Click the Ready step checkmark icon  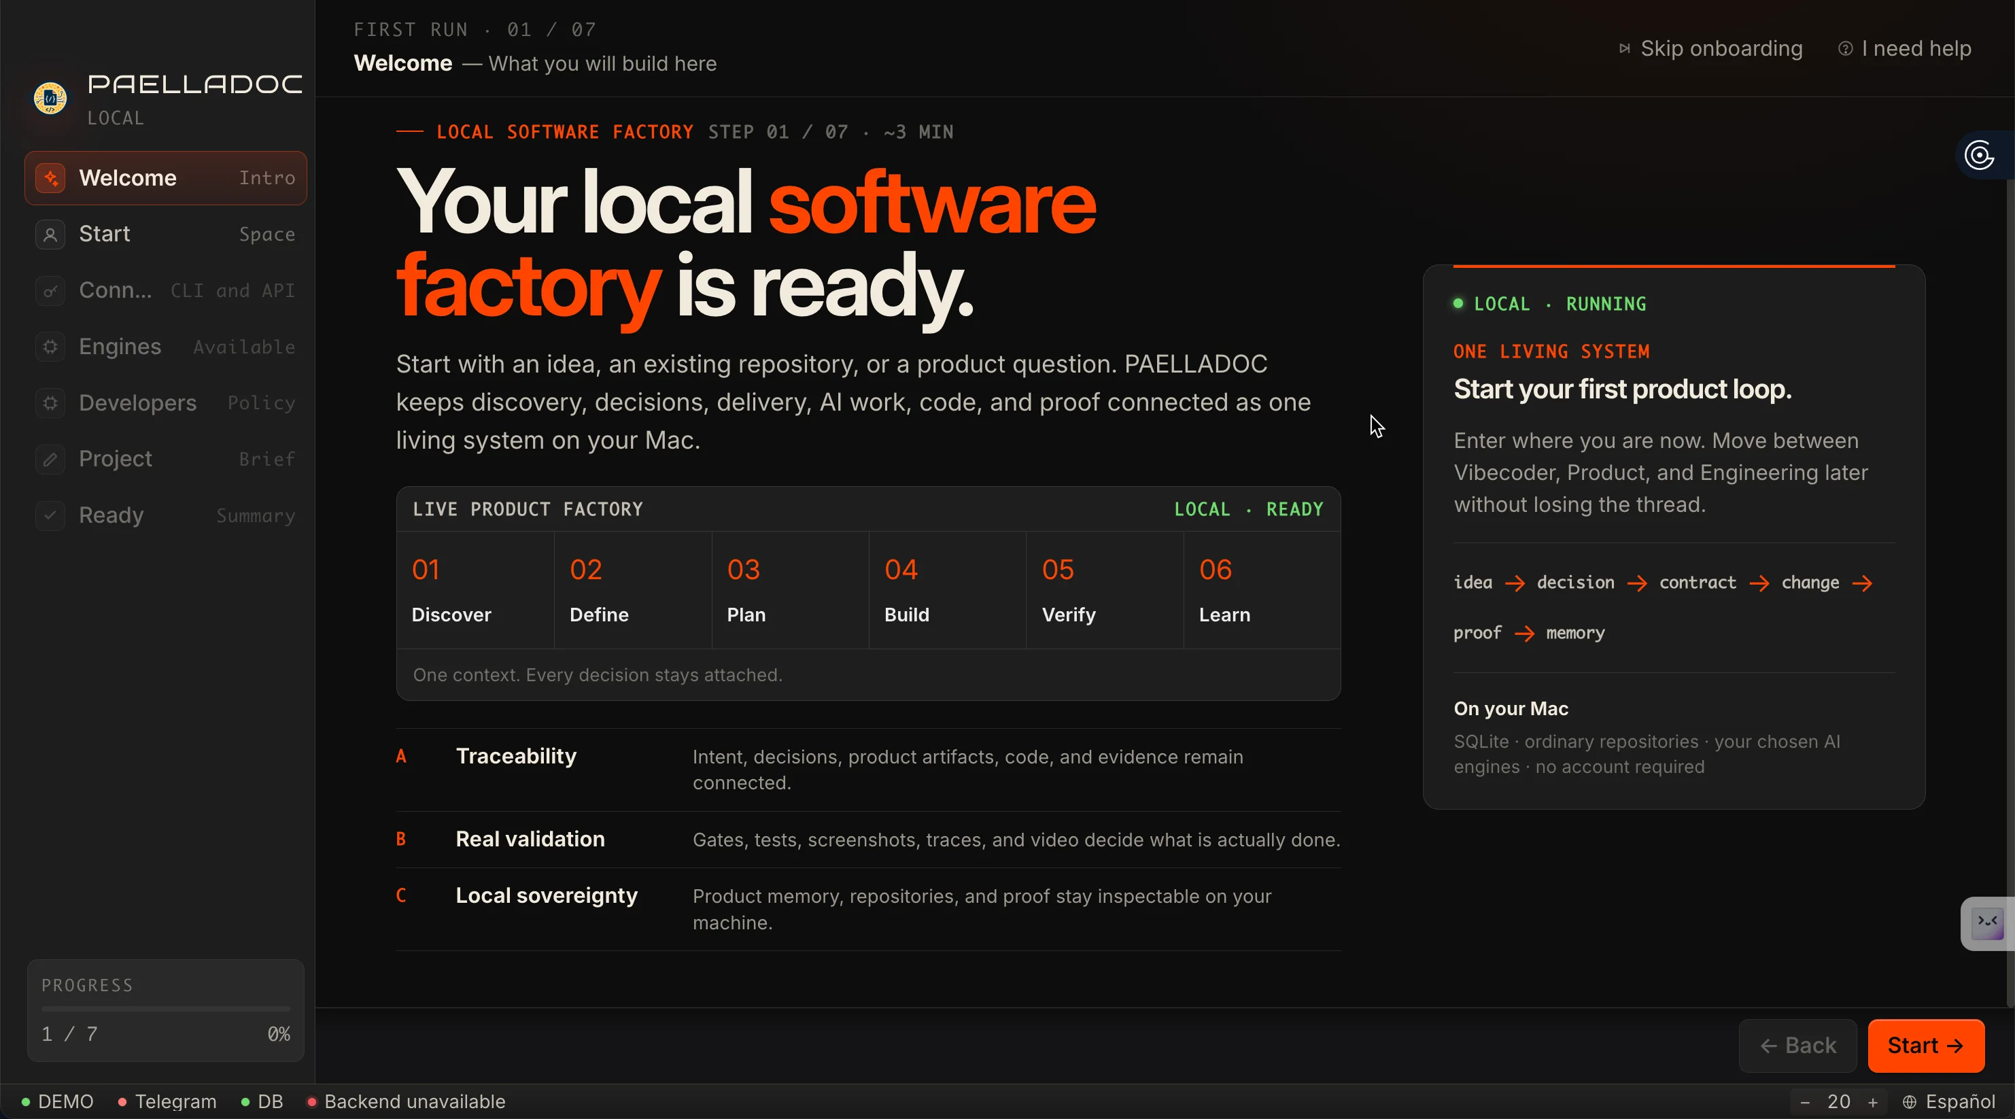(50, 515)
